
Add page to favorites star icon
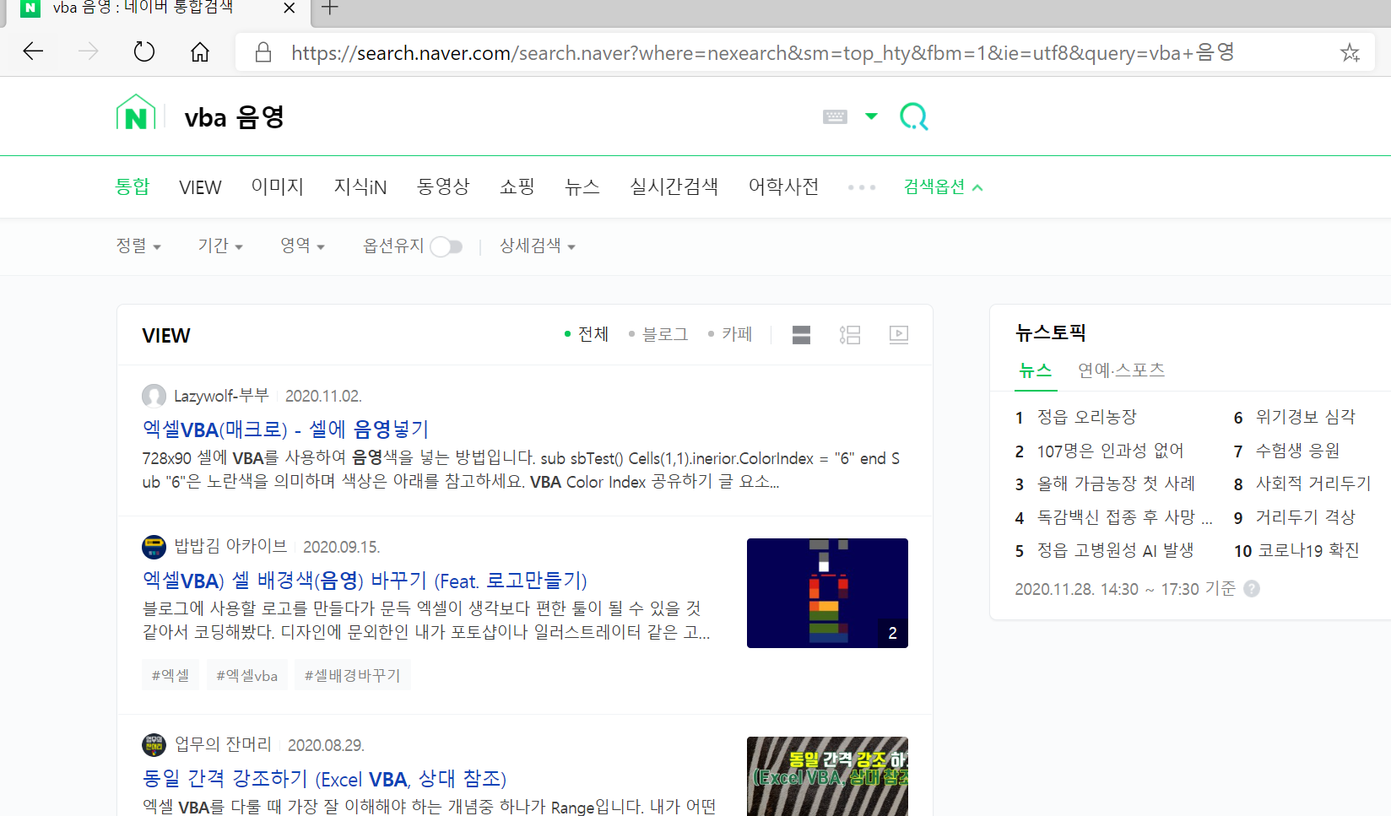1350,52
